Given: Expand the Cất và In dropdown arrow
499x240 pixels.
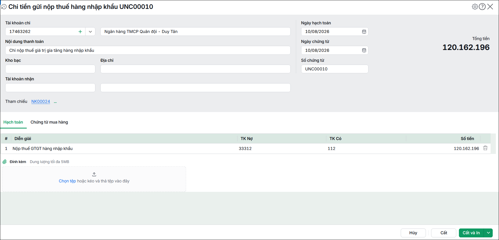Looking at the screenshot, I should (x=489, y=233).
